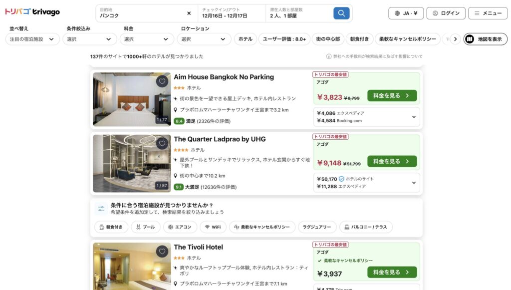Toggle the ホテル filter chip
Image resolution: width=511 pixels, height=290 pixels.
click(x=245, y=38)
